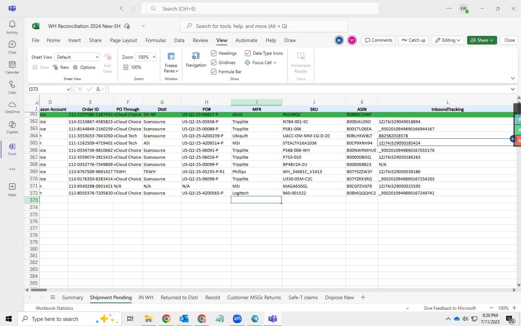The height and width of the screenshot is (326, 521).
Task: Open OneDrive in Teams sidebar
Action: pos(12,107)
